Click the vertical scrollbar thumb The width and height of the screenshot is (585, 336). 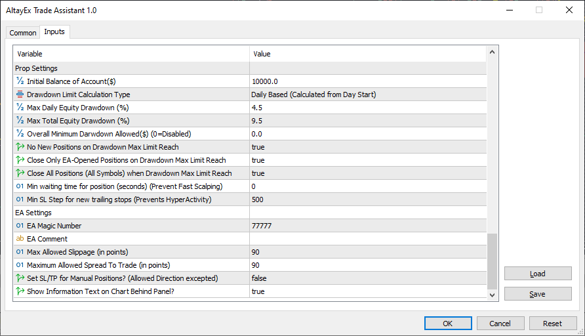[492, 261]
